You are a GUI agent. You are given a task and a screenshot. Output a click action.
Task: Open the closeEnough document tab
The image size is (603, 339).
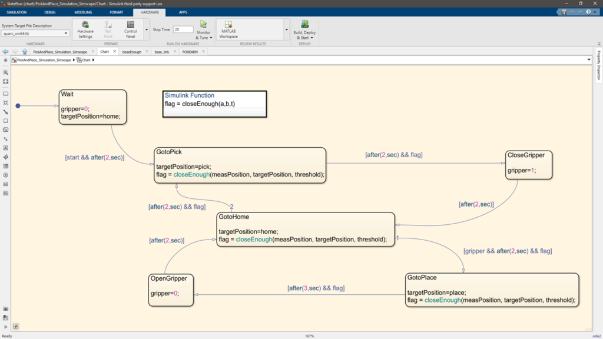131,52
